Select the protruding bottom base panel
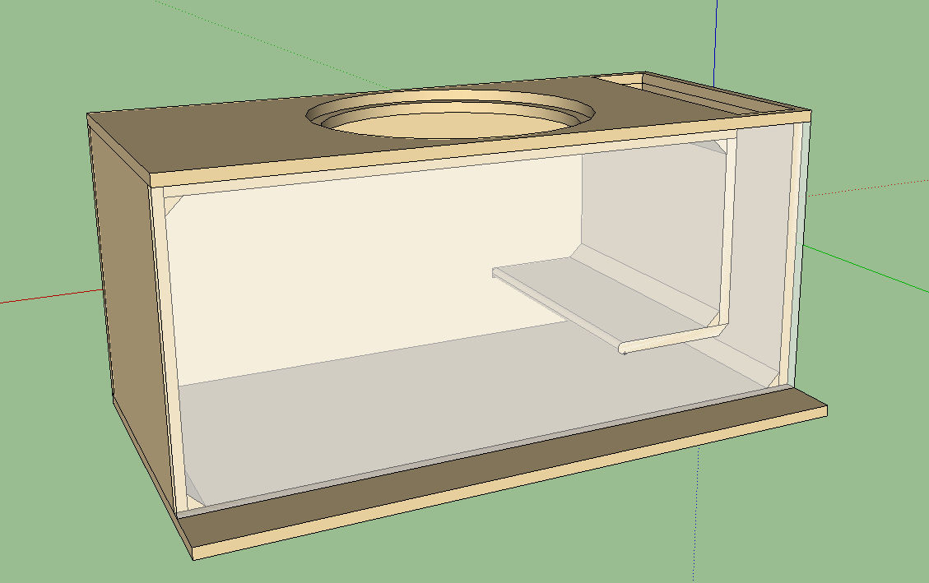 click(x=501, y=474)
